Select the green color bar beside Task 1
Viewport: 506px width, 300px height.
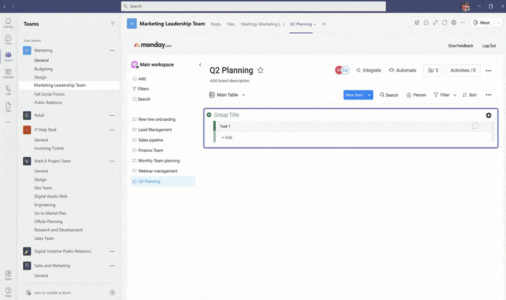coord(214,126)
